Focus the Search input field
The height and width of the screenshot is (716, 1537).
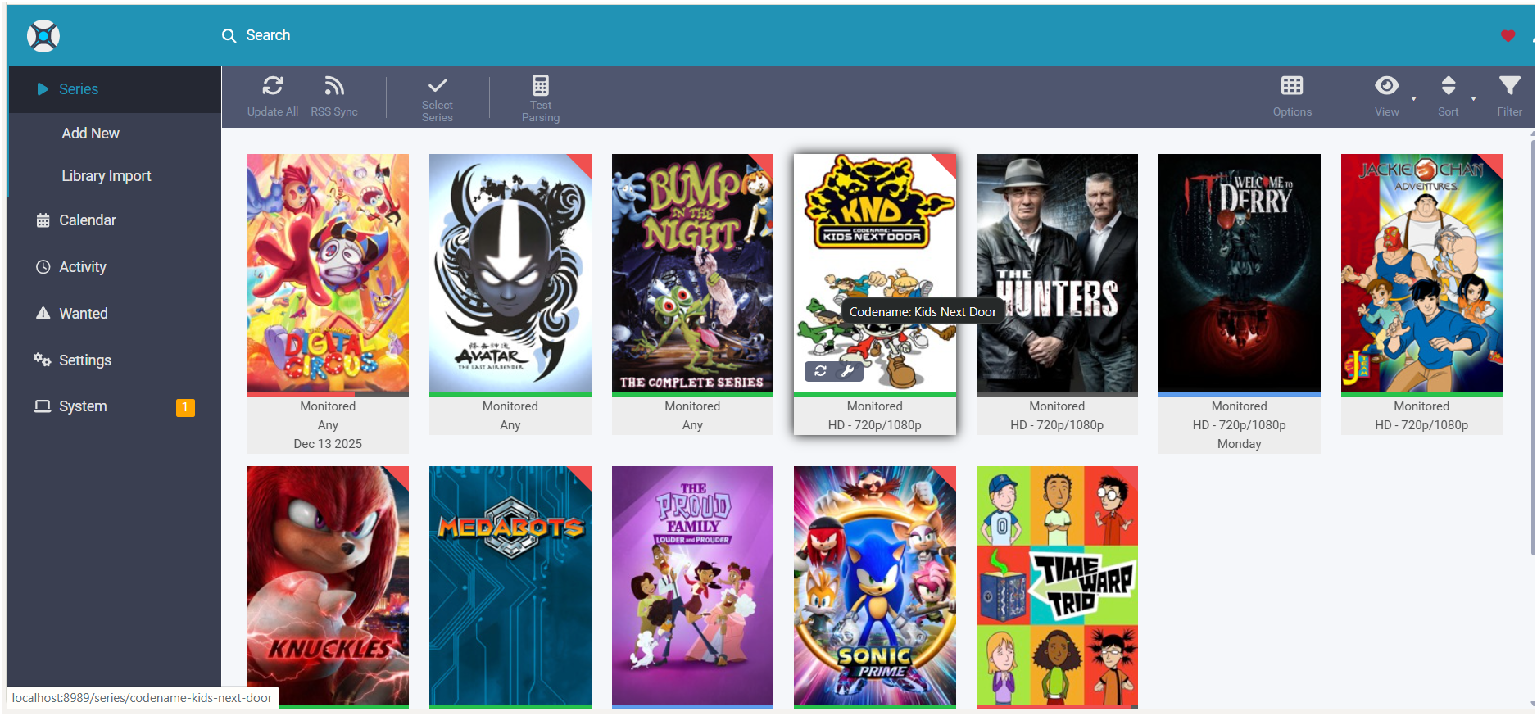pos(347,35)
